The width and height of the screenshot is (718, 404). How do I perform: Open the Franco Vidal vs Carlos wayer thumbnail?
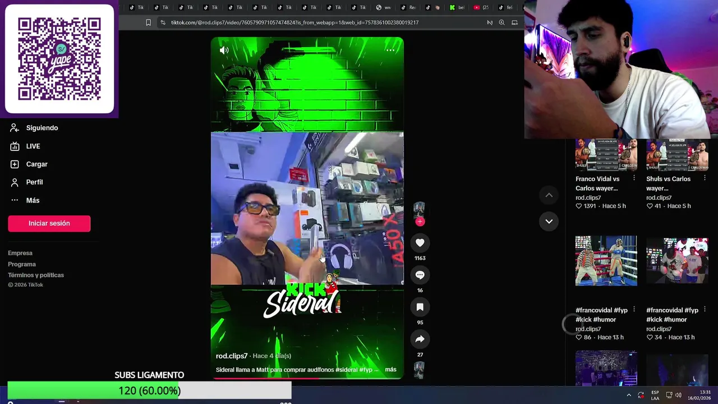click(x=606, y=154)
